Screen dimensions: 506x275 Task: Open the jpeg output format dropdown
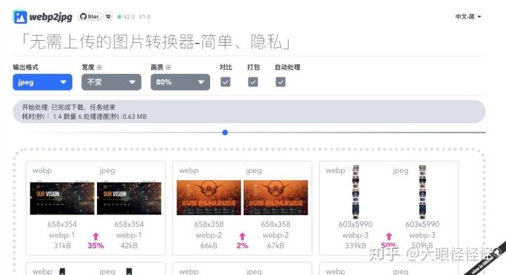click(x=43, y=82)
